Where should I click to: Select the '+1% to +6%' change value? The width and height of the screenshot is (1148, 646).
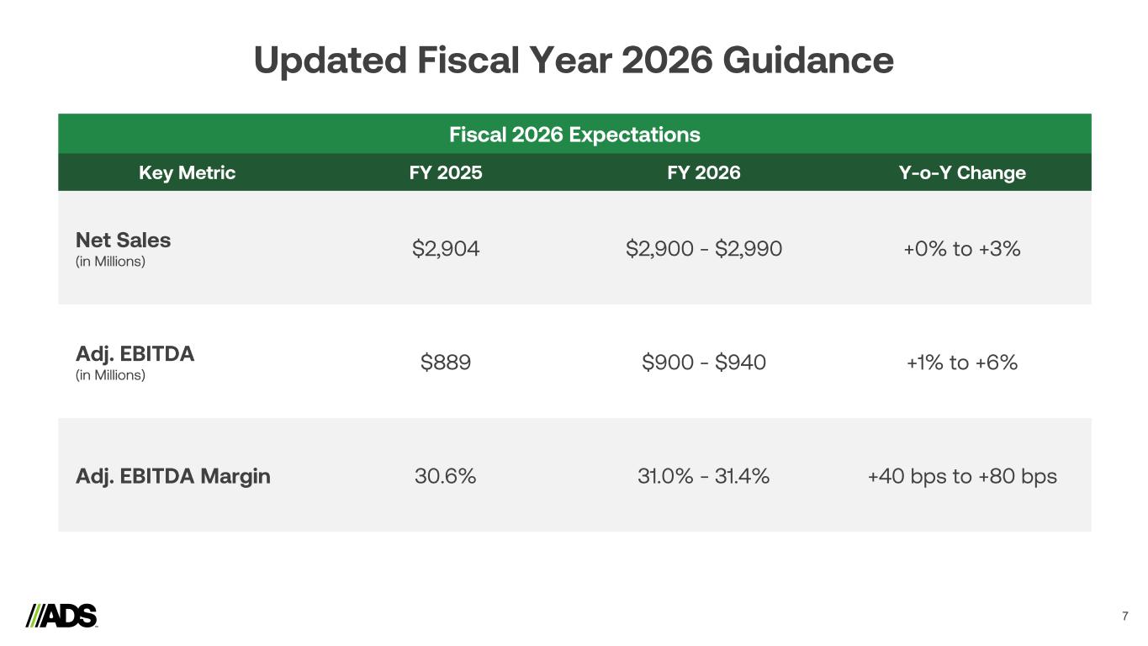coord(961,363)
